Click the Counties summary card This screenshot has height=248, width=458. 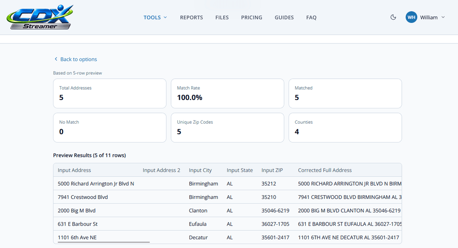click(345, 128)
